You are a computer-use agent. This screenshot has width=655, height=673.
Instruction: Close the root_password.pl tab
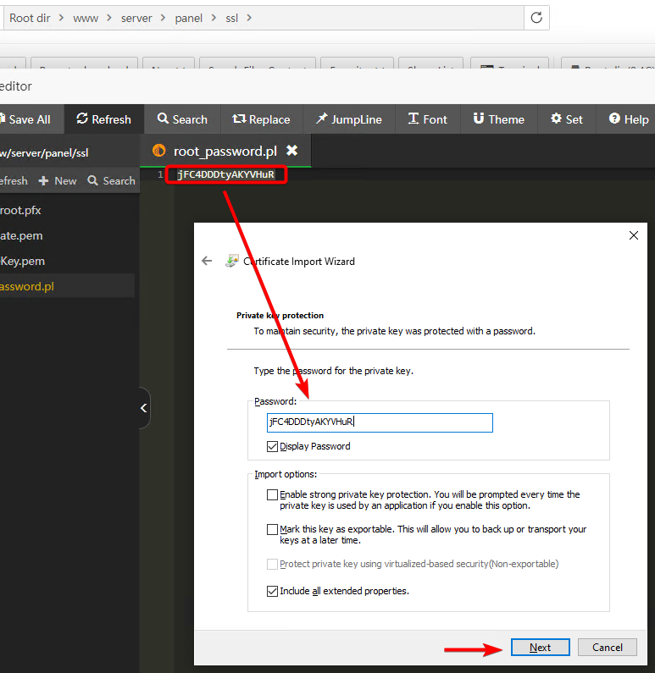pyautogui.click(x=292, y=151)
